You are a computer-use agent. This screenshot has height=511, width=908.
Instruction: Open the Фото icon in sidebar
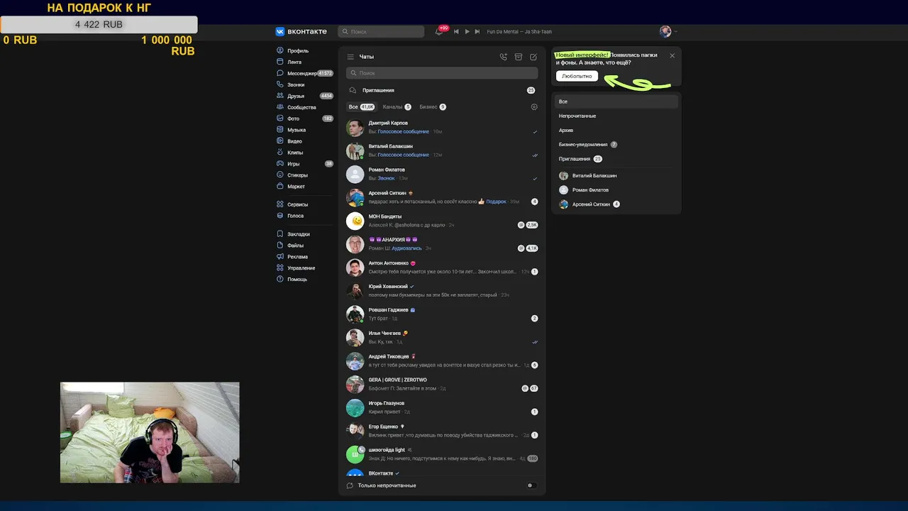tap(280, 119)
